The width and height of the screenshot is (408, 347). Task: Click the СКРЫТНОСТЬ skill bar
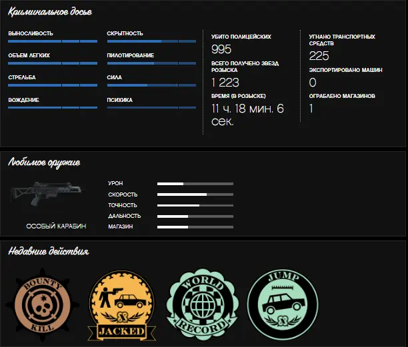pyautogui.click(x=151, y=41)
